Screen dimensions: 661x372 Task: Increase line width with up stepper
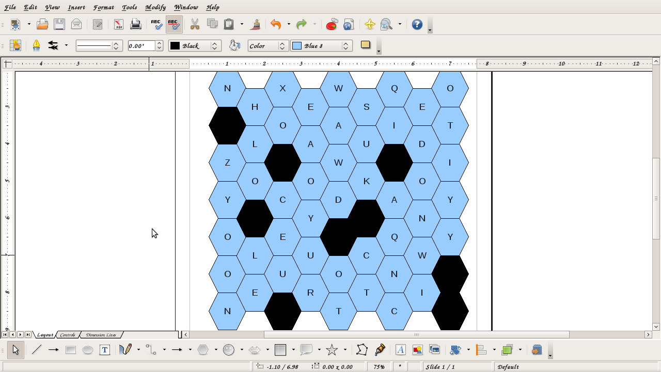(160, 43)
